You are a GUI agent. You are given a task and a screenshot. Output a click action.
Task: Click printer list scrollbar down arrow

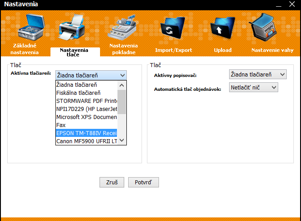[122, 141]
